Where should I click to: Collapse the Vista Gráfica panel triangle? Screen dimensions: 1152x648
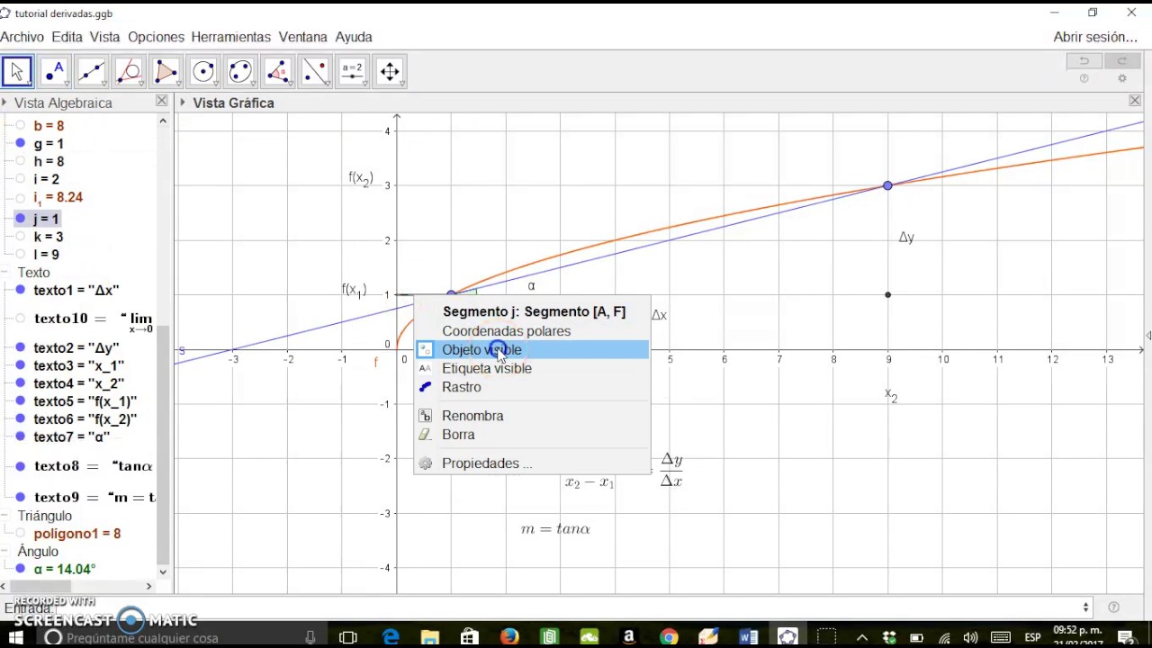click(183, 103)
